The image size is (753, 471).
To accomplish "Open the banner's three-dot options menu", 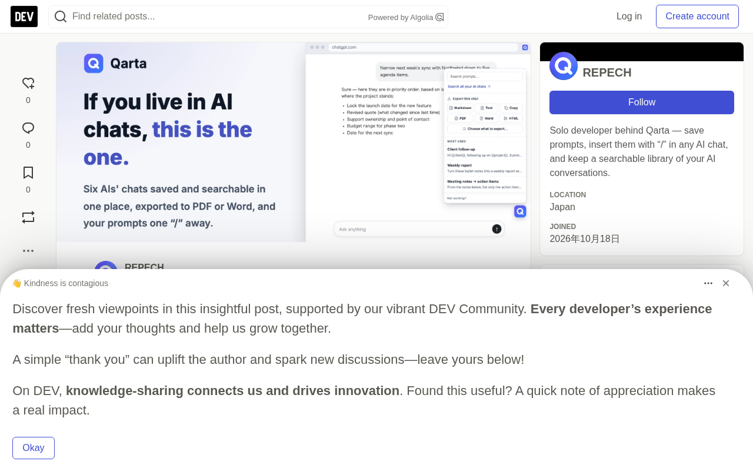I will (x=708, y=283).
